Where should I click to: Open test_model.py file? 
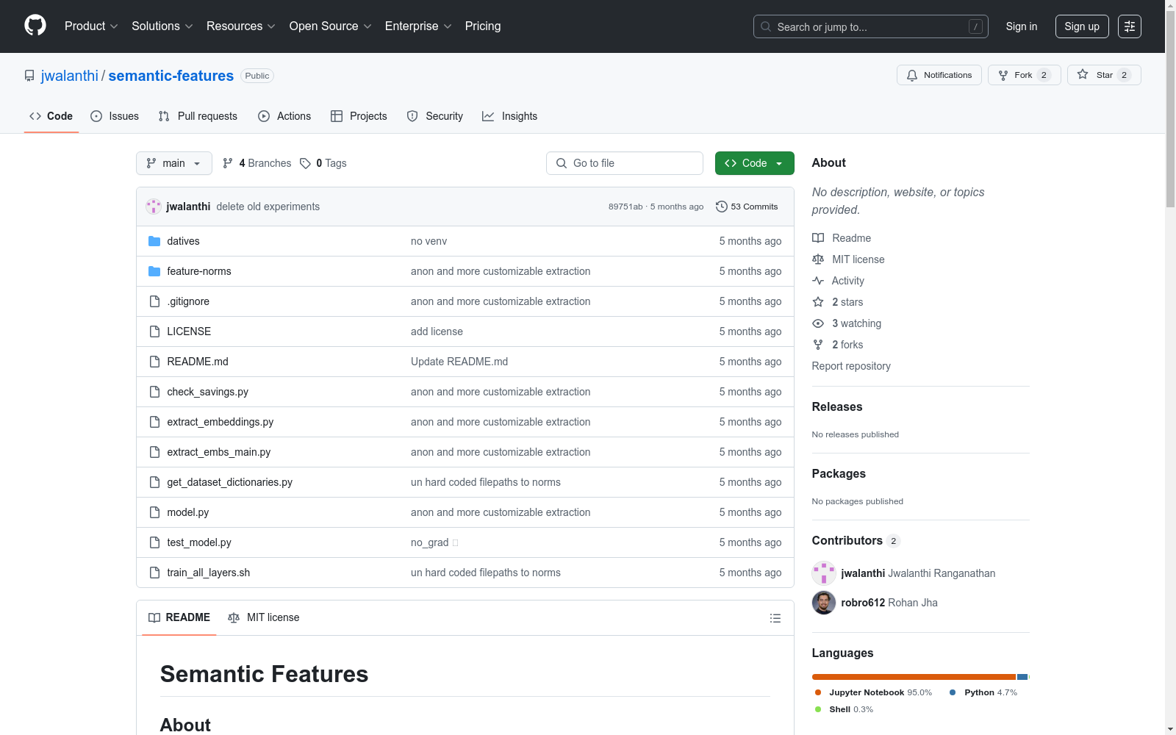(x=199, y=542)
